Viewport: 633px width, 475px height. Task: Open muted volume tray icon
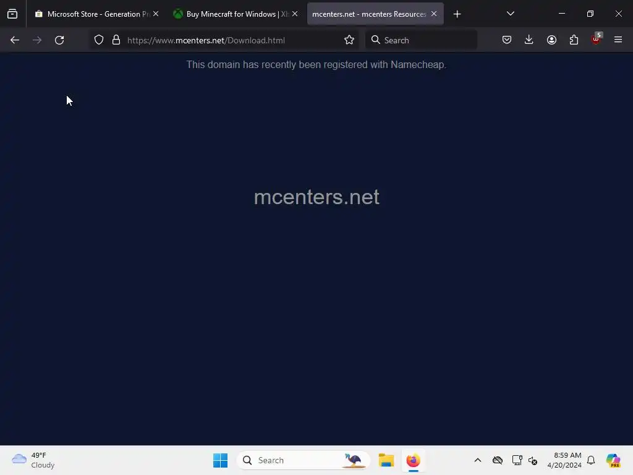pos(533,460)
